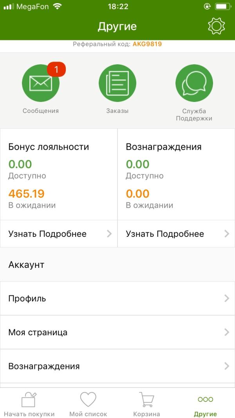Tap the 465.19 pending loyalty bonus amount
This screenshot has width=235, height=418.
click(x=26, y=194)
